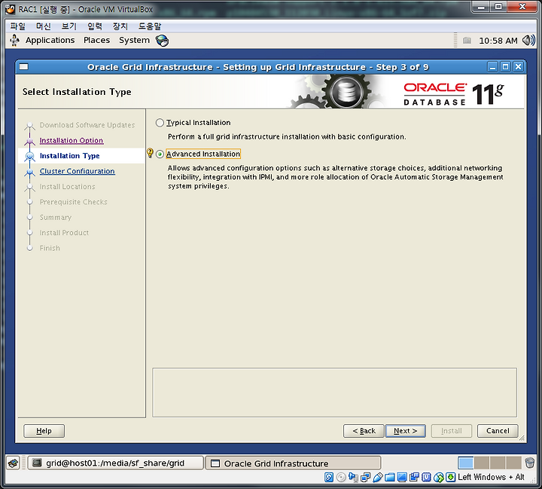542x489 pixels.
Task: Click the Install Product step label
Action: (64, 233)
